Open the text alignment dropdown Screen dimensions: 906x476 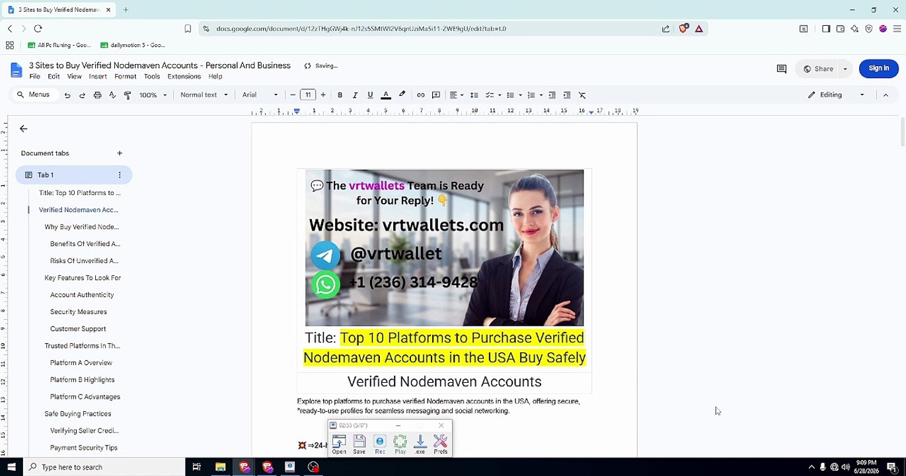coord(457,95)
